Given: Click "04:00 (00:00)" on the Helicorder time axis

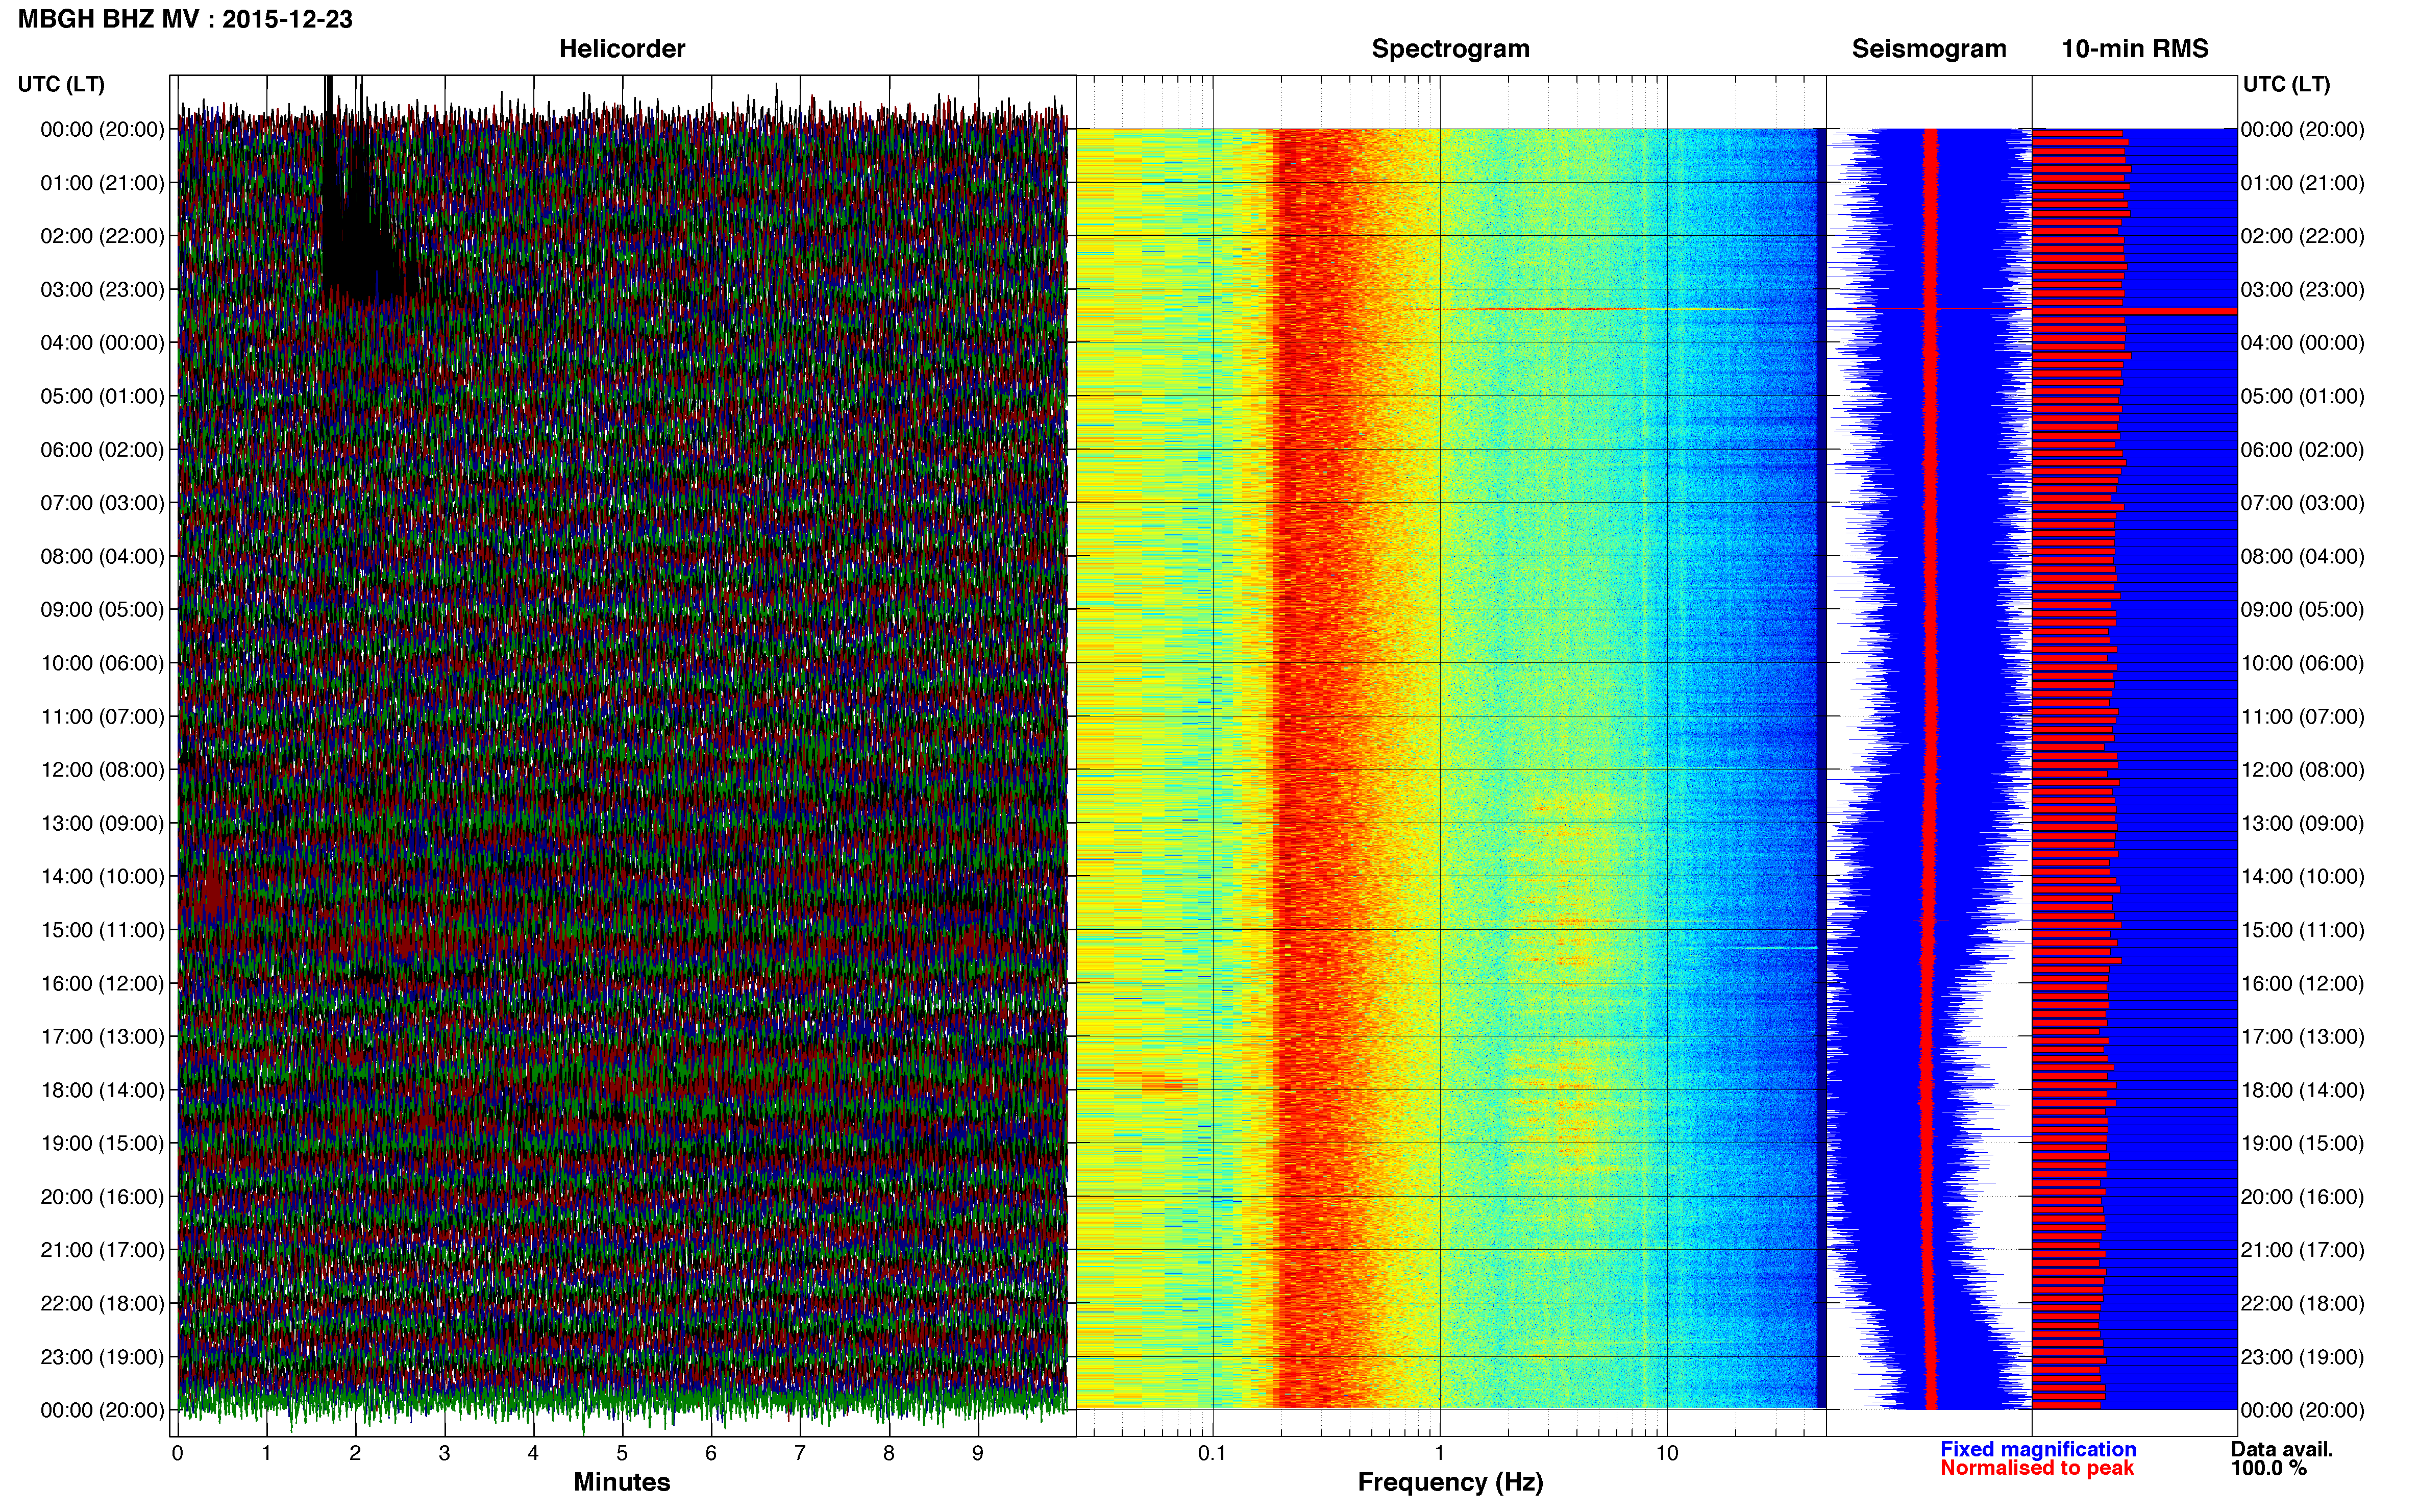Looking at the screenshot, I should tap(102, 343).
